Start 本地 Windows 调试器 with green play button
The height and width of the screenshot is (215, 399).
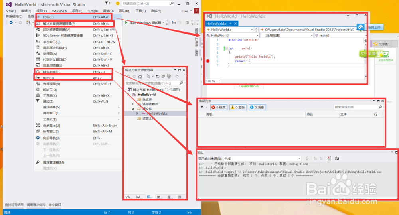pyautogui.click(x=144, y=22)
